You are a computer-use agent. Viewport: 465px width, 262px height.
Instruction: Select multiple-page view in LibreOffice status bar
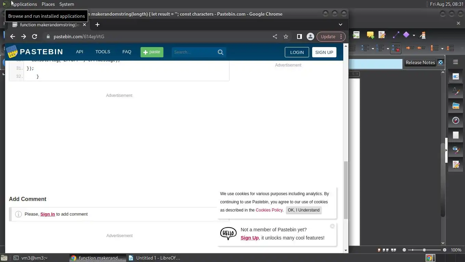(386, 250)
